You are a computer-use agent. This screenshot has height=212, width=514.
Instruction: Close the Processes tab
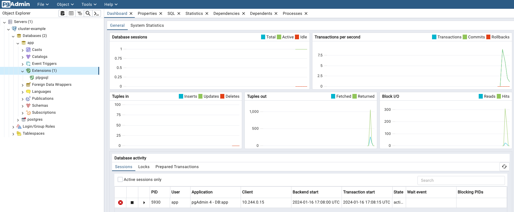tap(306, 13)
